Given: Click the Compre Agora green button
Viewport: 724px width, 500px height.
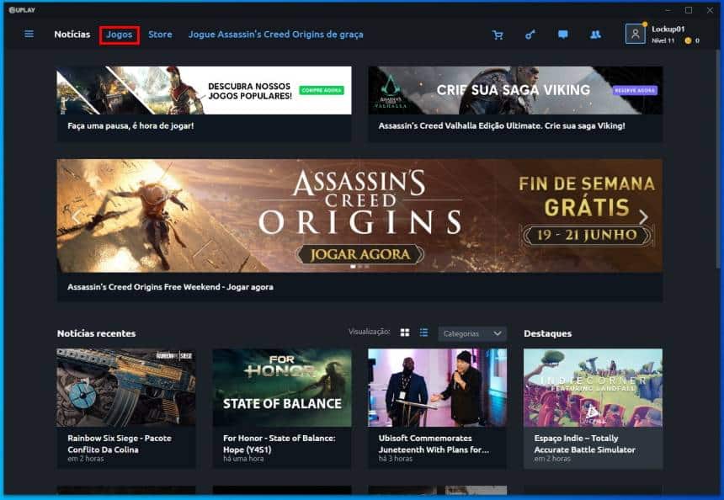Looking at the screenshot, I should click(x=322, y=90).
